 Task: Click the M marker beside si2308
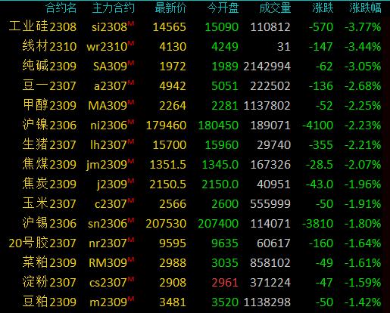[x=131, y=23]
